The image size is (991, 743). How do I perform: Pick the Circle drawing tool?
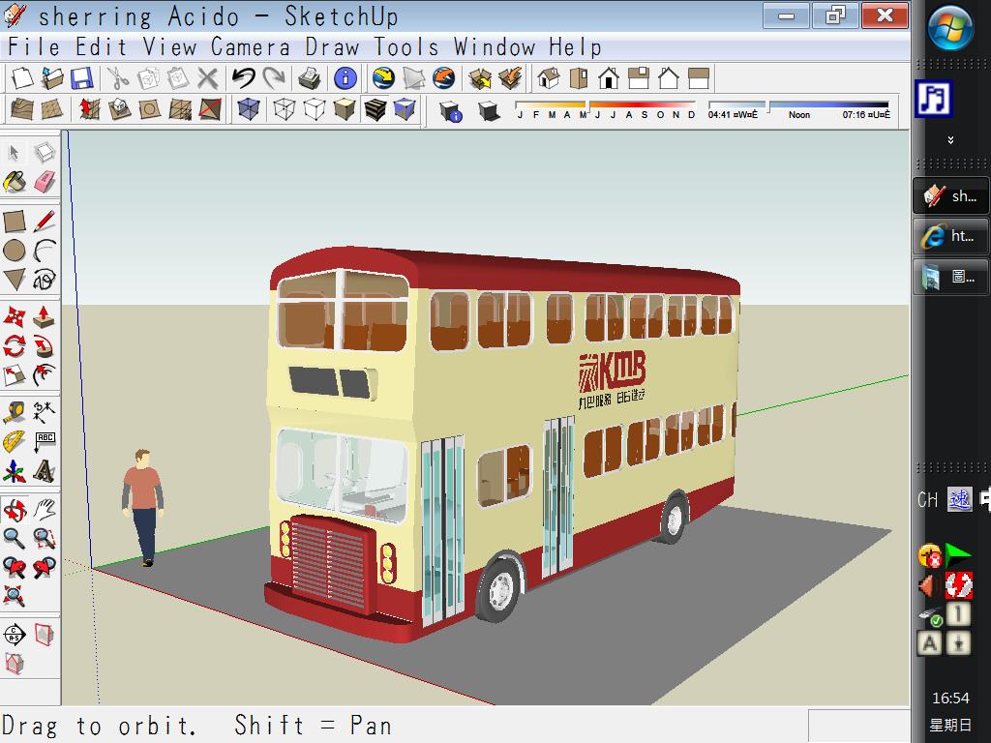15,252
